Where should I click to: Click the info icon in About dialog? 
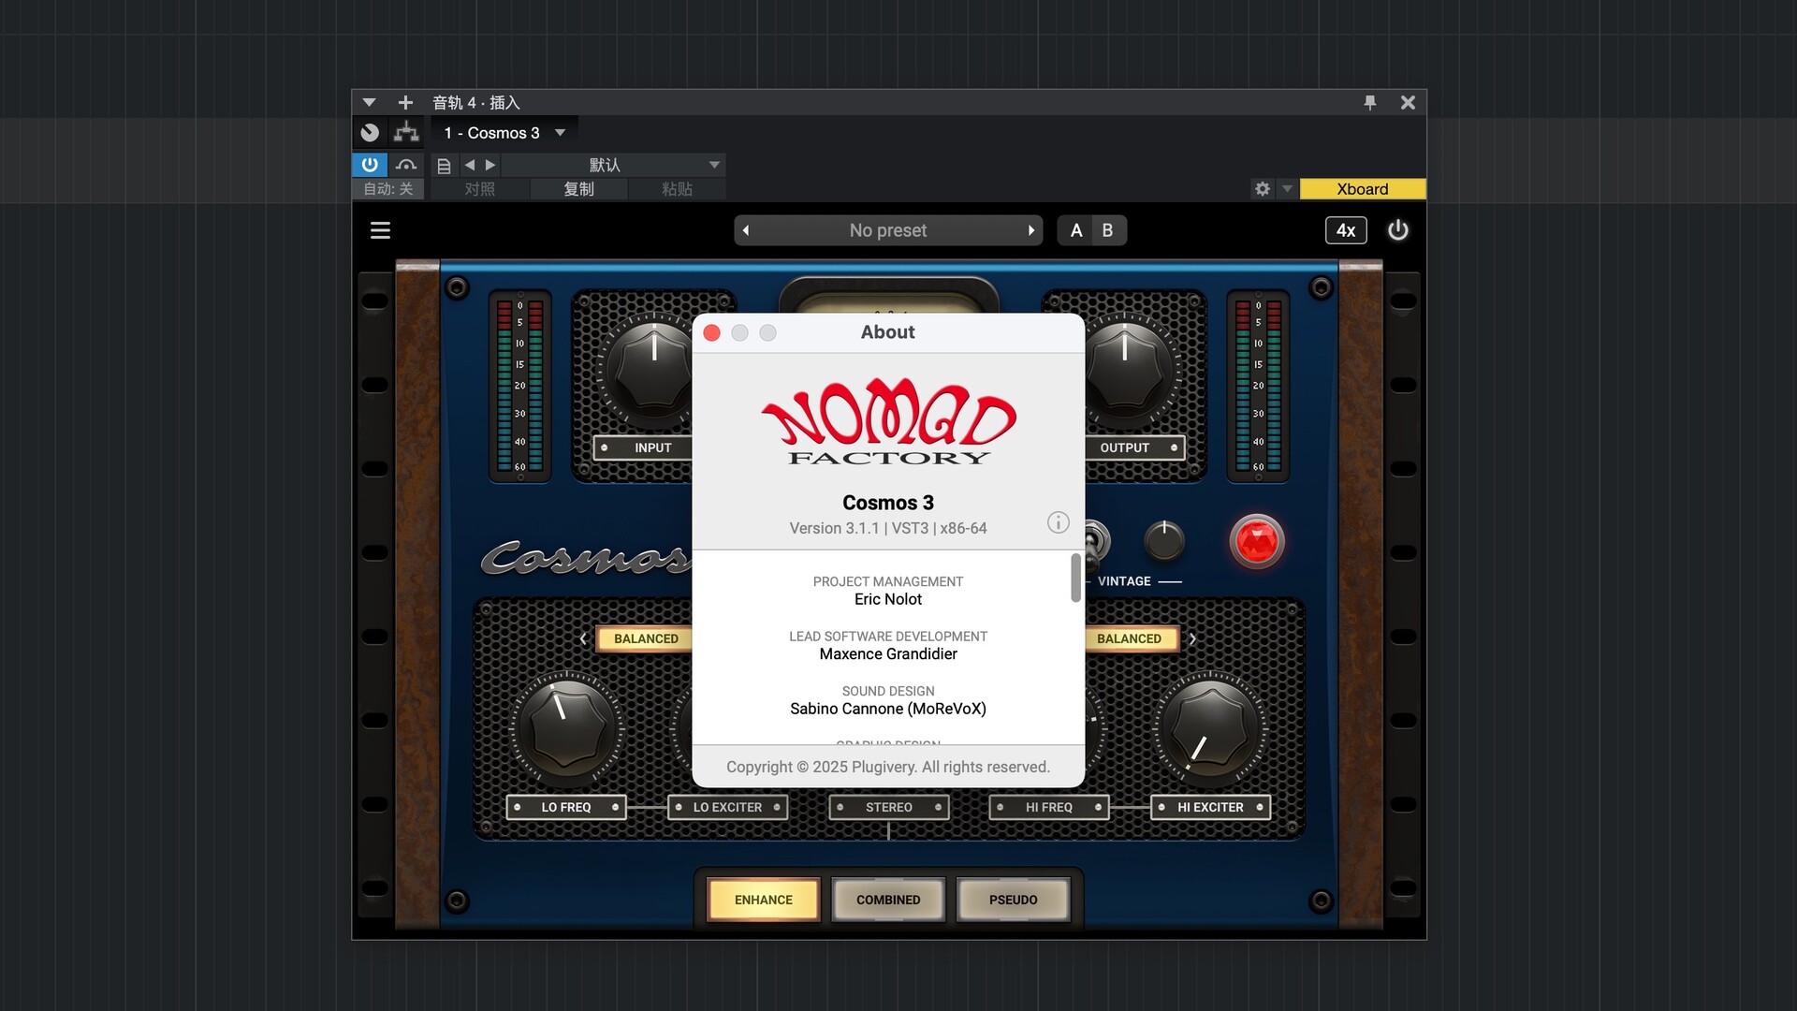(x=1058, y=522)
